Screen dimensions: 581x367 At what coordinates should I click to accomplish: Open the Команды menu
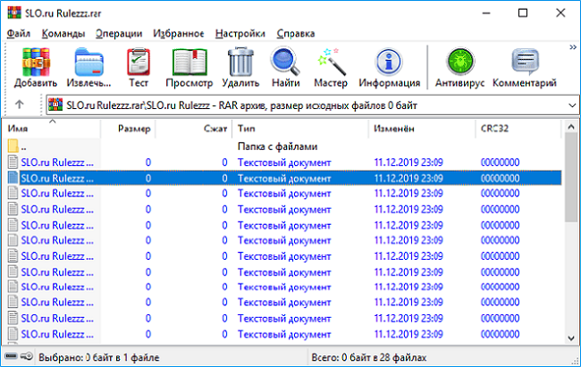click(63, 33)
